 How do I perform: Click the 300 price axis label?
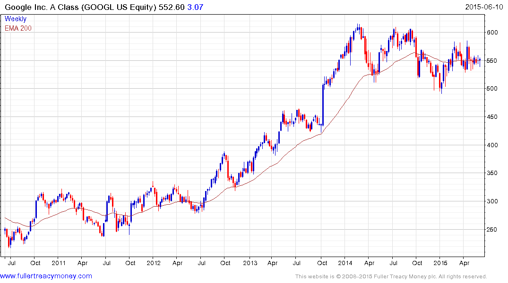click(x=492, y=201)
